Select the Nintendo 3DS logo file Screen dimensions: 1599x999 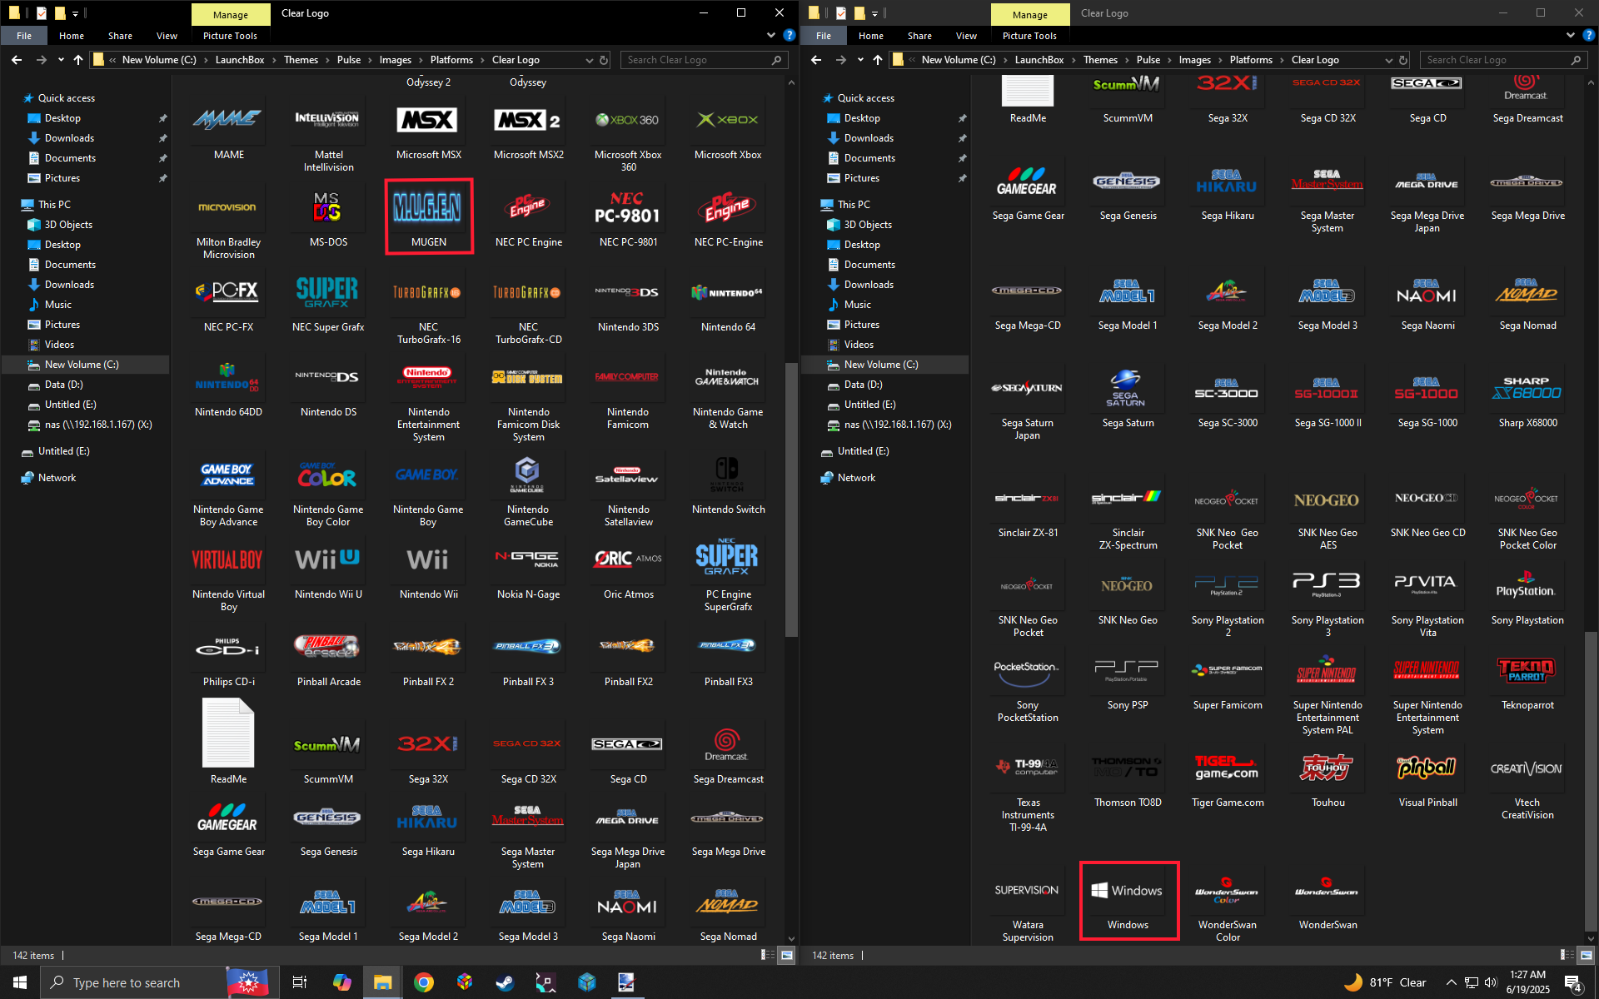click(628, 301)
